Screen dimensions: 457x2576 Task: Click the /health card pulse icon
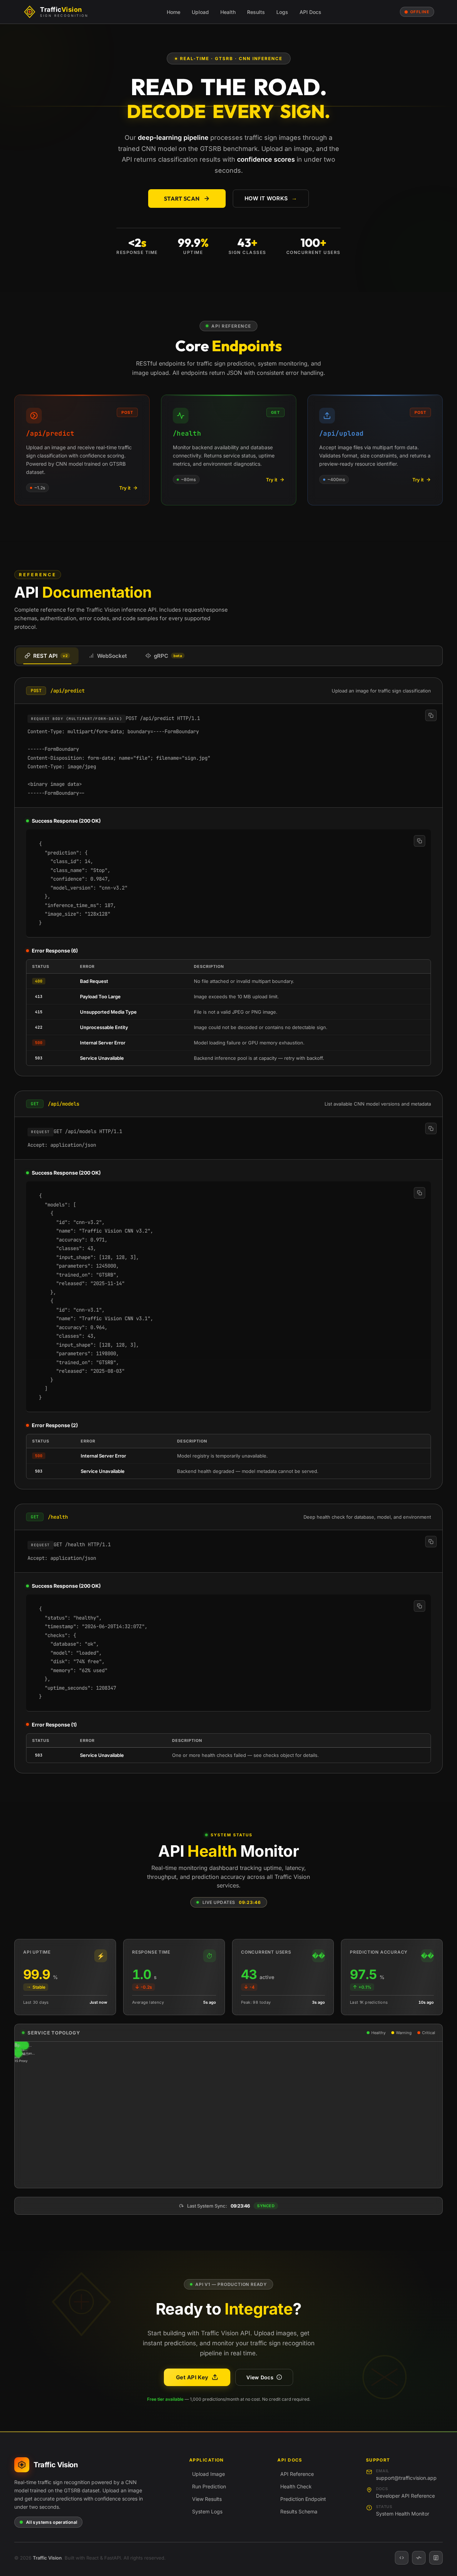(181, 415)
